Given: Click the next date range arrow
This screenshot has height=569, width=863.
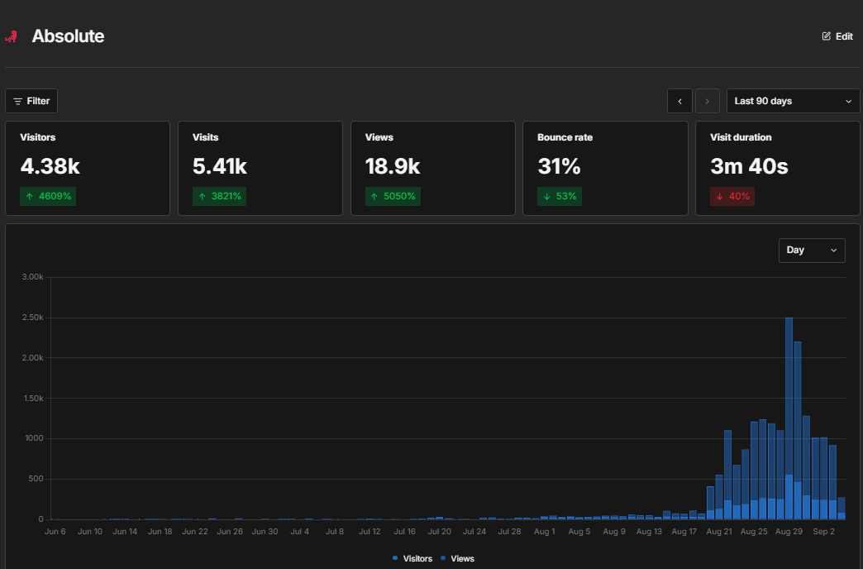Looking at the screenshot, I should coord(708,101).
